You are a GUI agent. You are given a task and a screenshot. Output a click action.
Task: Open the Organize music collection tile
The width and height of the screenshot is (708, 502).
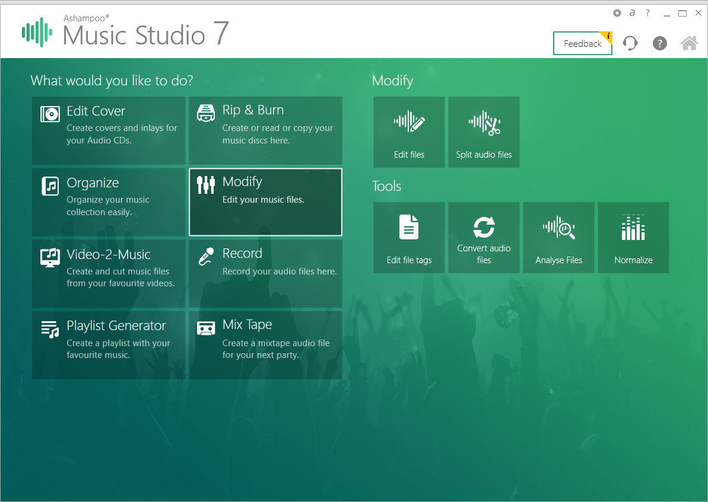point(109,202)
